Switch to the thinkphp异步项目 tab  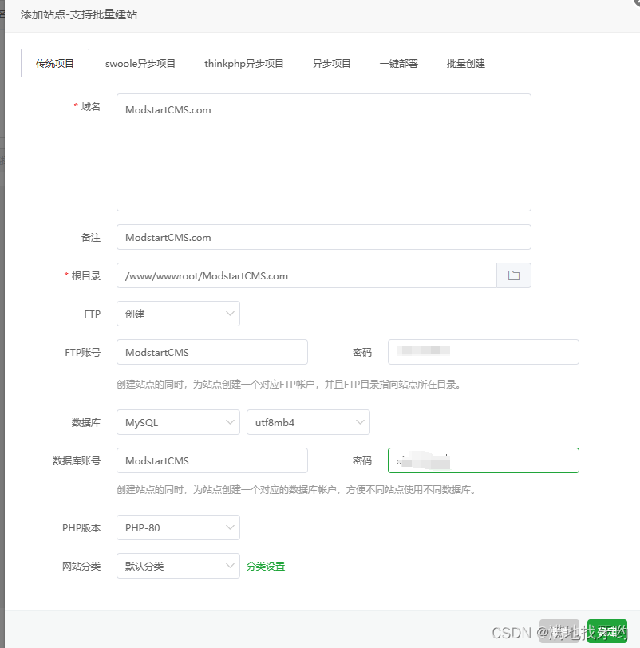pyautogui.click(x=243, y=63)
